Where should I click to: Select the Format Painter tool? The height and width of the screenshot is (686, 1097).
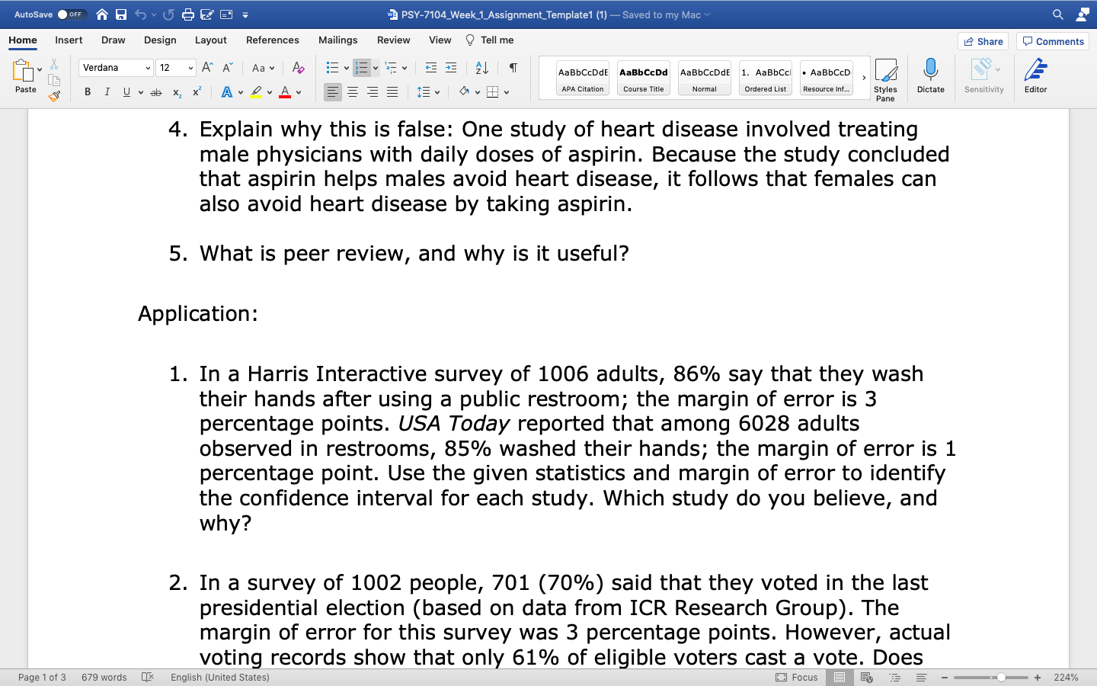[x=55, y=95]
